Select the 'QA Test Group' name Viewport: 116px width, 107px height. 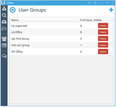pos(20,39)
